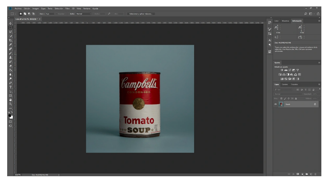Select the Crop tool
This screenshot has height=184, width=328.
[10, 40]
